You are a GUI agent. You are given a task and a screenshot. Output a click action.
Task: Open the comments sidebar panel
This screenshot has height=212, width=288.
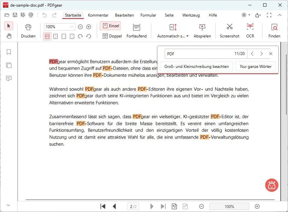[x=9, y=79]
